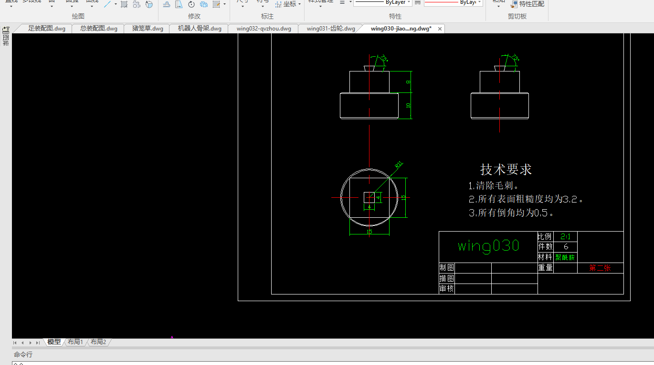
Task: Expand the 曲线 curve dropdown arrow
Action: pos(92,7)
